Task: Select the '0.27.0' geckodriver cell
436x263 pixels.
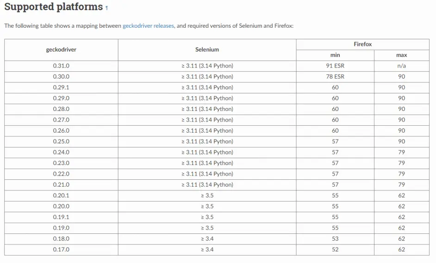Action: 61,120
